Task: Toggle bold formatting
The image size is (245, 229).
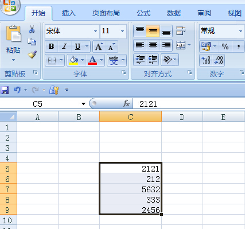Action: pos(51,46)
